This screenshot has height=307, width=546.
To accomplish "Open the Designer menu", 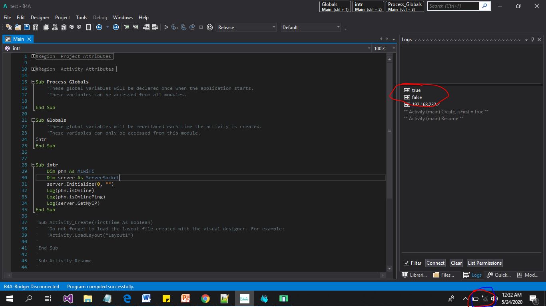I will click(x=40, y=18).
